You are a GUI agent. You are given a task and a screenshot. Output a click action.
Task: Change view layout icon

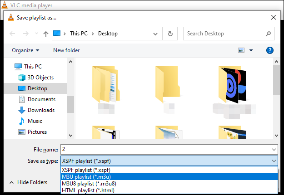pyautogui.click(x=241, y=50)
